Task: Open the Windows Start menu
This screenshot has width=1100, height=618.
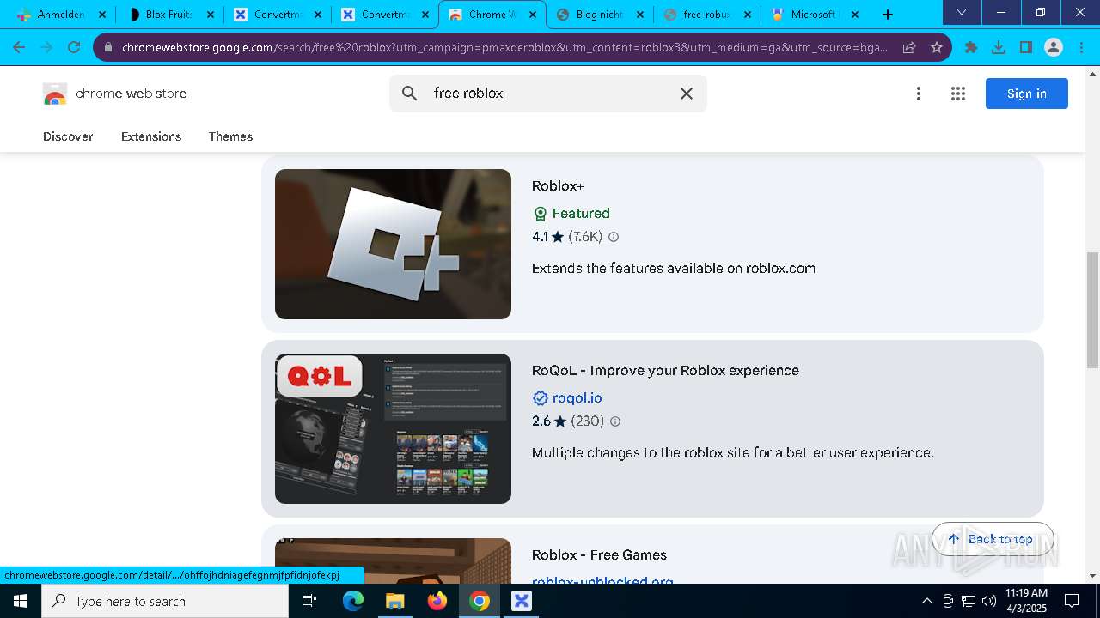Action: pos(21,601)
